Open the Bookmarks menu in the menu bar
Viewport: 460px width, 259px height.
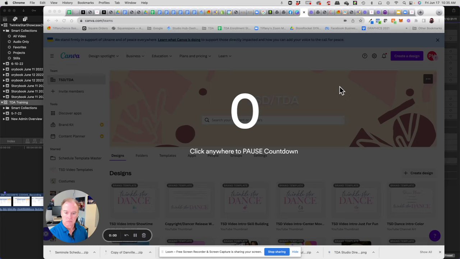(86, 3)
